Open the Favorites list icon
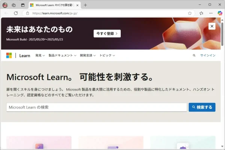The width and height of the screenshot is (225, 150). [201, 13]
